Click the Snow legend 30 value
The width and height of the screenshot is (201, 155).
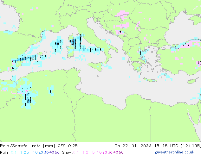[110, 152]
